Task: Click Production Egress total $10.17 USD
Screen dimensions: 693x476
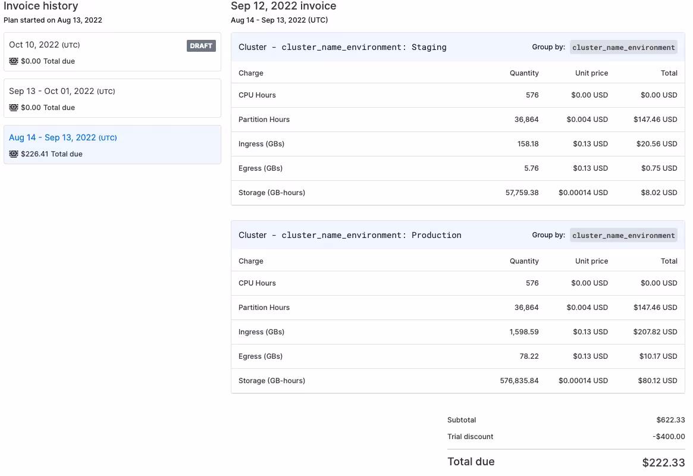Action: pyautogui.click(x=658, y=356)
